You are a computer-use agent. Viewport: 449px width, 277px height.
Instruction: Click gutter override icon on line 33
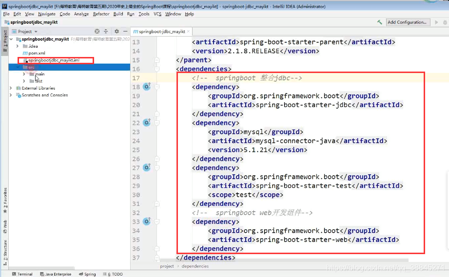pyautogui.click(x=147, y=221)
